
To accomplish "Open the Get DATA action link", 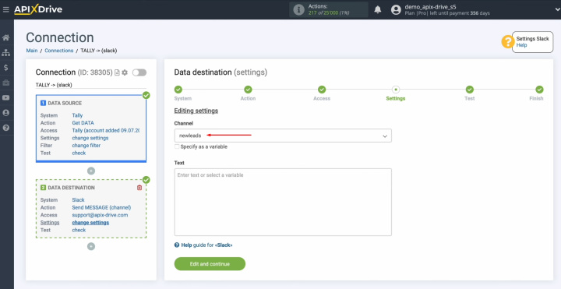I will click(83, 122).
